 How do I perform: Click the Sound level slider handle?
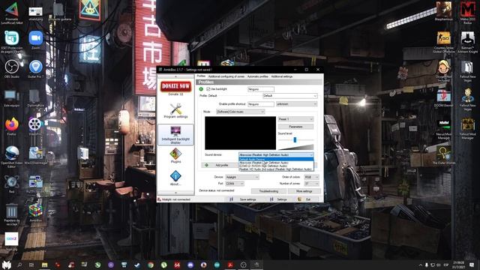pyautogui.click(x=295, y=139)
